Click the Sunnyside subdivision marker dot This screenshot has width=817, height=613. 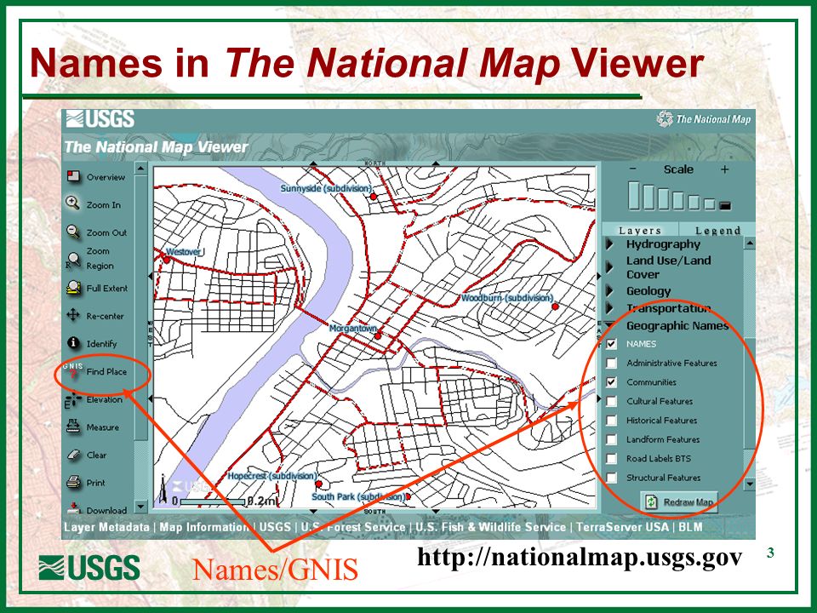pos(373,197)
